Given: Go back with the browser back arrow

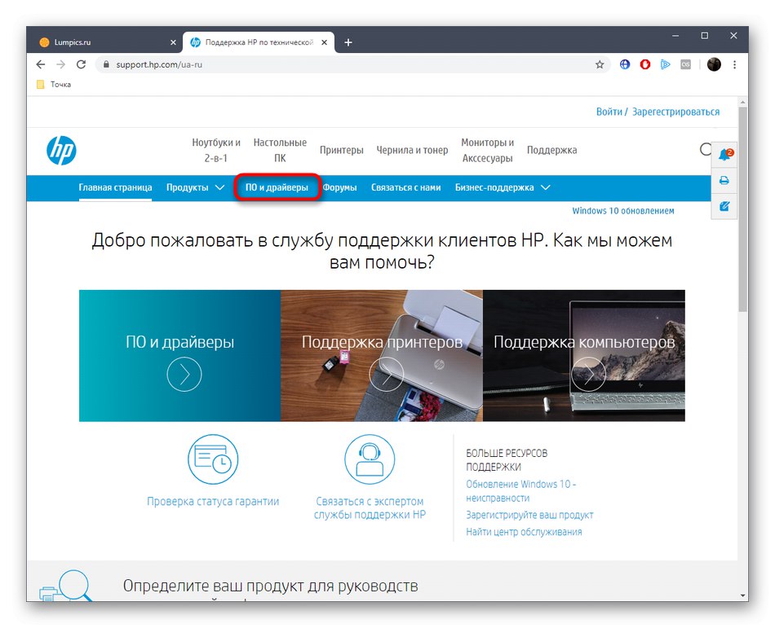Looking at the screenshot, I should point(41,64).
